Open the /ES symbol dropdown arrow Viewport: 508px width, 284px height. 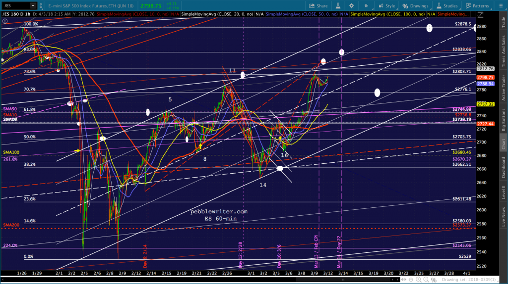pyautogui.click(x=33, y=6)
